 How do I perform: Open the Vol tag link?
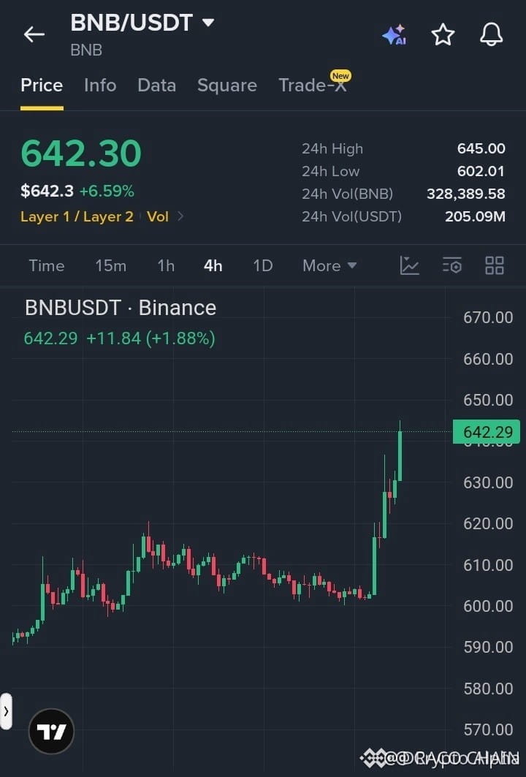(158, 216)
